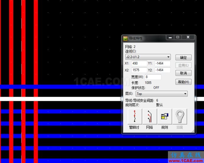
Task: Click the Y2 field next to X2
Action: click(x=163, y=70)
